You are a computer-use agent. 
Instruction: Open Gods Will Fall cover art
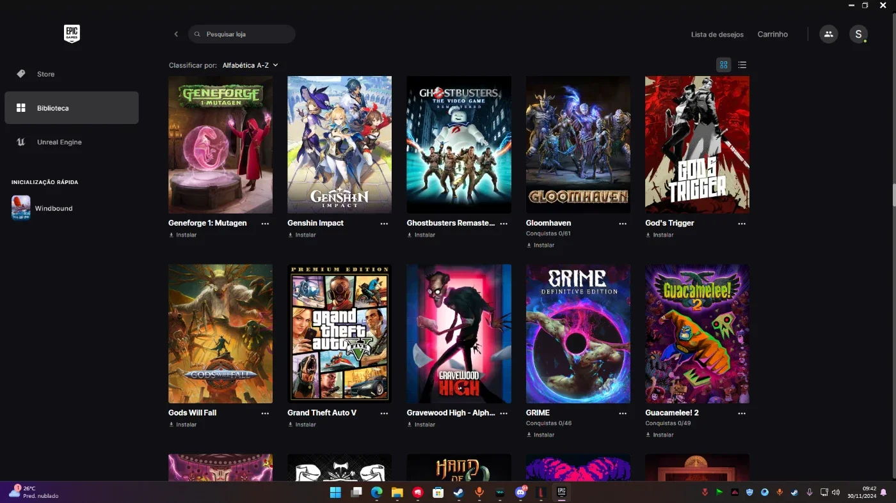point(220,334)
